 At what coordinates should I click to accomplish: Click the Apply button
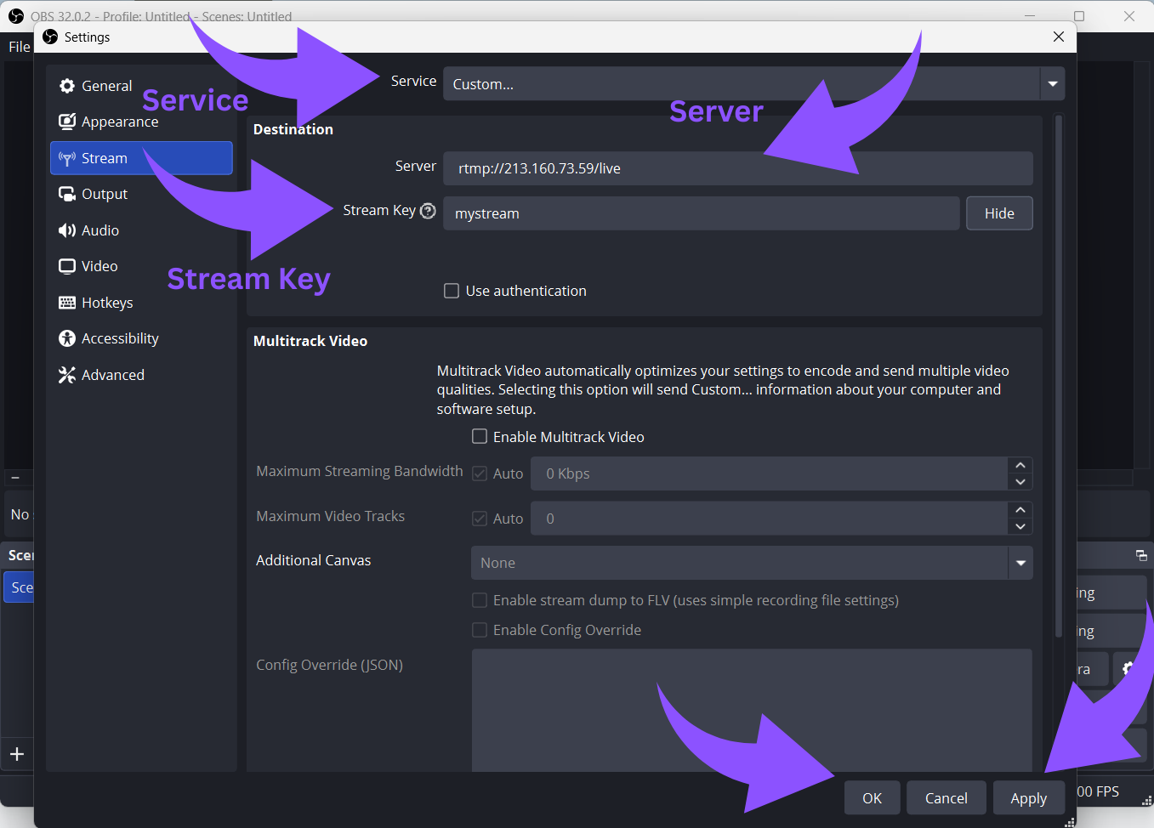pos(1028,798)
